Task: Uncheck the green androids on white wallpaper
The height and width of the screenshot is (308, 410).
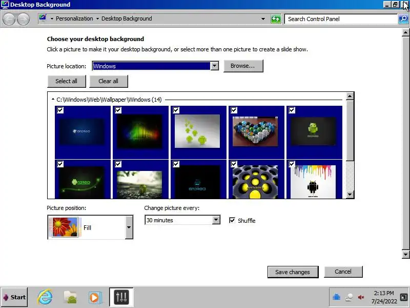Action: [176, 110]
